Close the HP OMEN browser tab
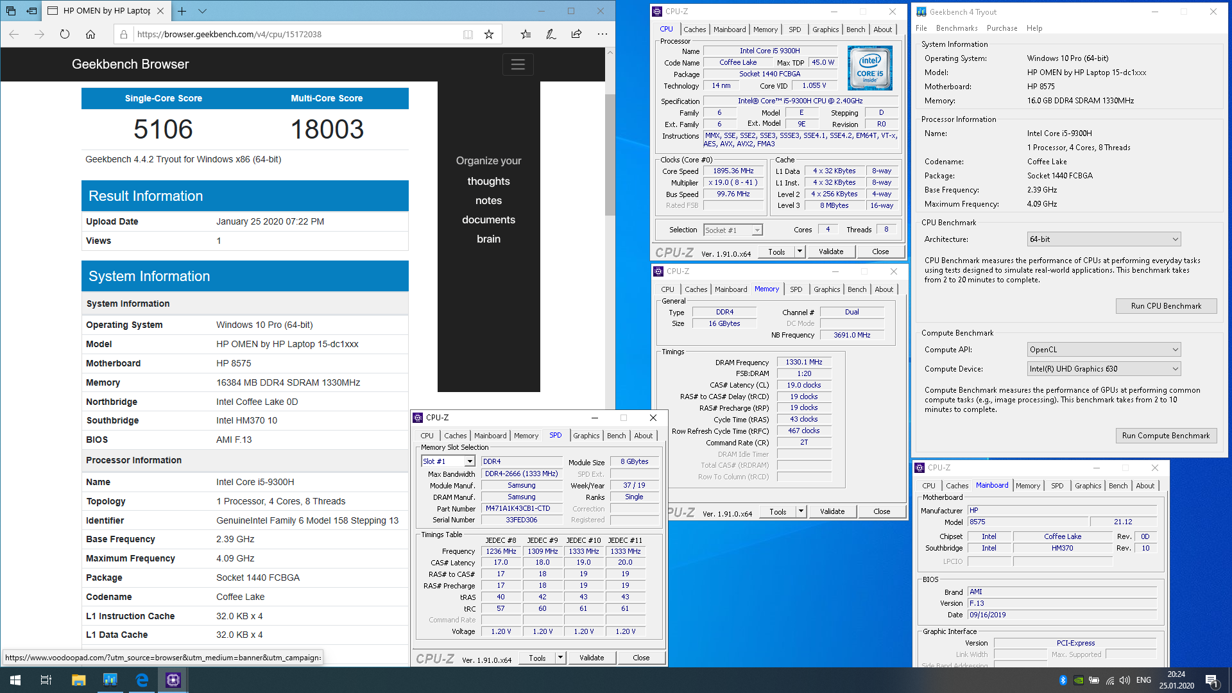 coord(160,11)
